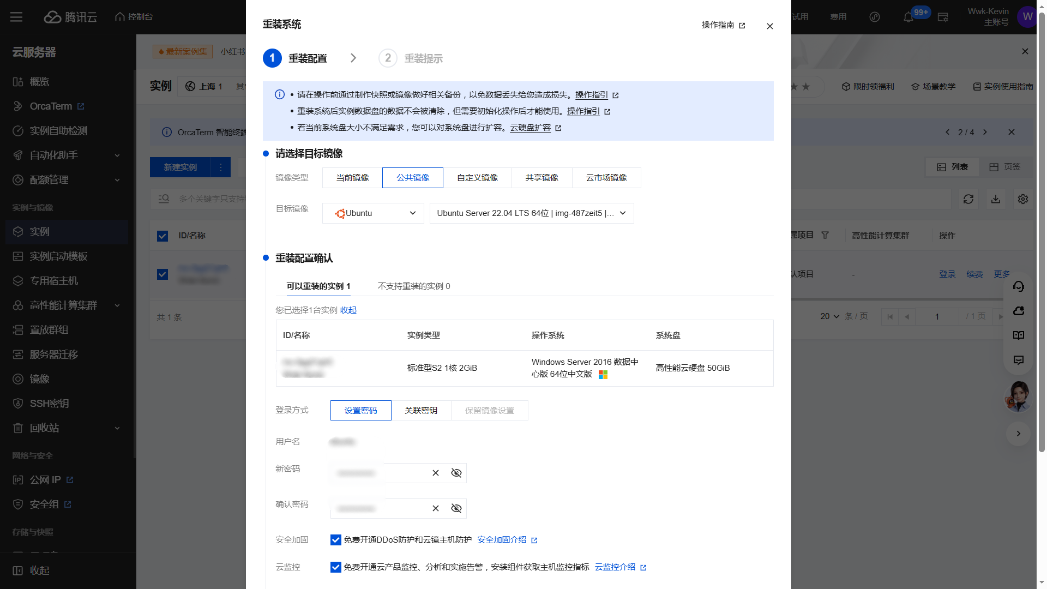Toggle the select-all checkbox in ID/名称 header

(163, 236)
